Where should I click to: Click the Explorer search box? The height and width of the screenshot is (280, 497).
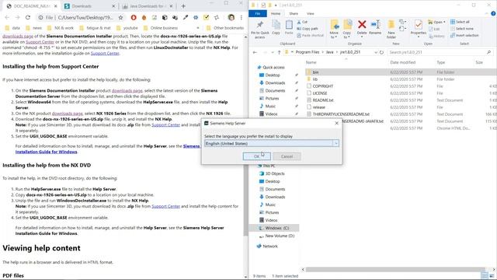coord(440,52)
